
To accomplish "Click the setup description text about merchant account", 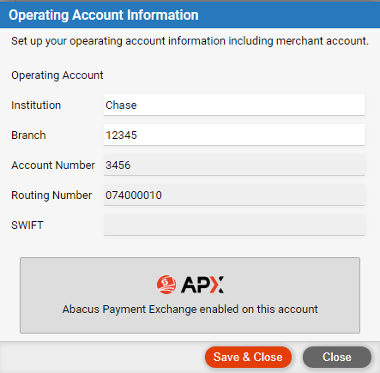I will point(190,41).
